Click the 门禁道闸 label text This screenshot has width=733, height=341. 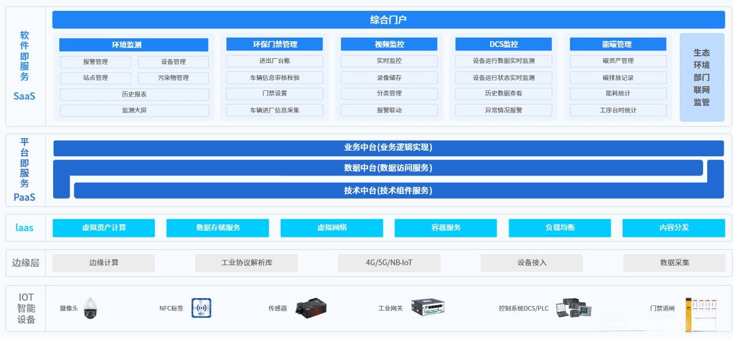click(x=662, y=308)
